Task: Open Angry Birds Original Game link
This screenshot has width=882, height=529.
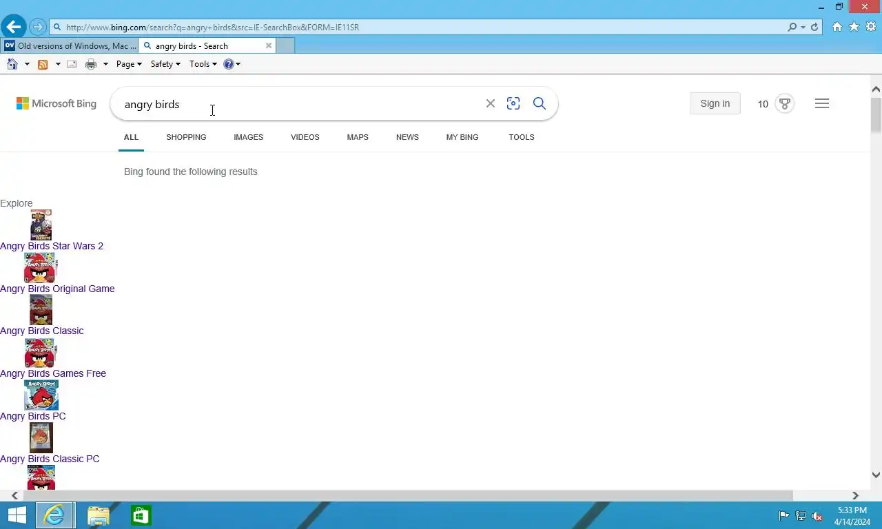Action: point(57,289)
